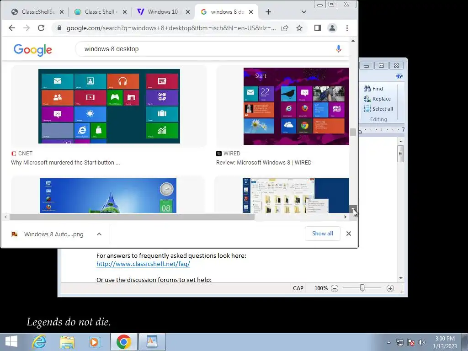The height and width of the screenshot is (351, 468).
Task: Open a new Chrome tab
Action: 268,12
